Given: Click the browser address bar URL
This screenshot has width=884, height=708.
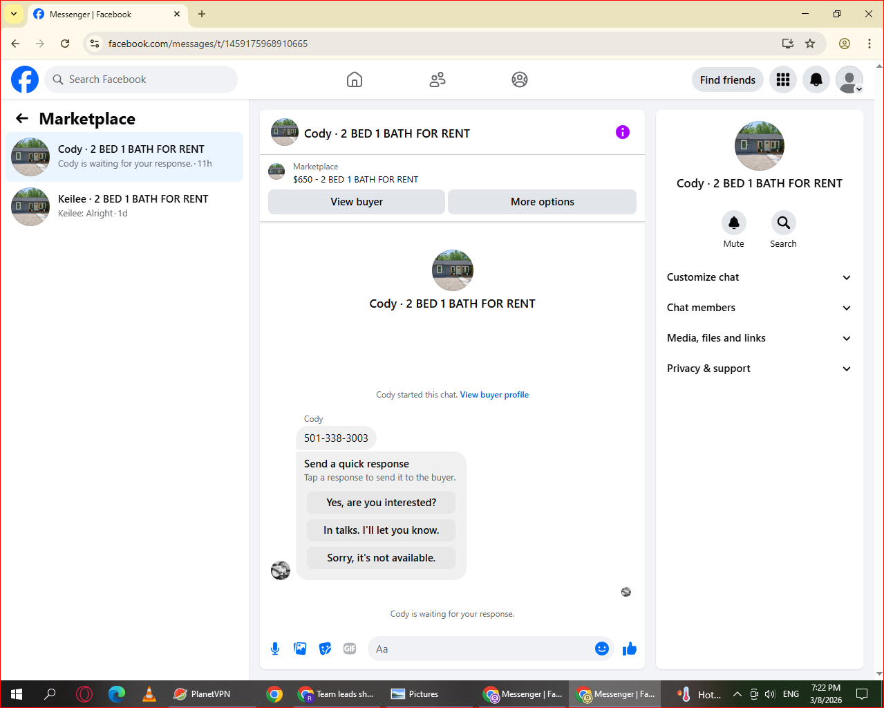Looking at the screenshot, I should click(208, 44).
